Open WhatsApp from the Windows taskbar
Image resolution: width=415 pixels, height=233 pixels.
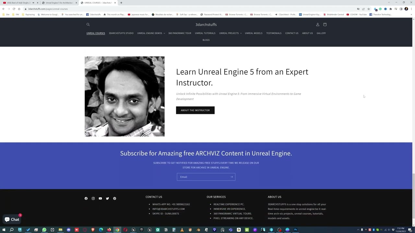pos(44,230)
